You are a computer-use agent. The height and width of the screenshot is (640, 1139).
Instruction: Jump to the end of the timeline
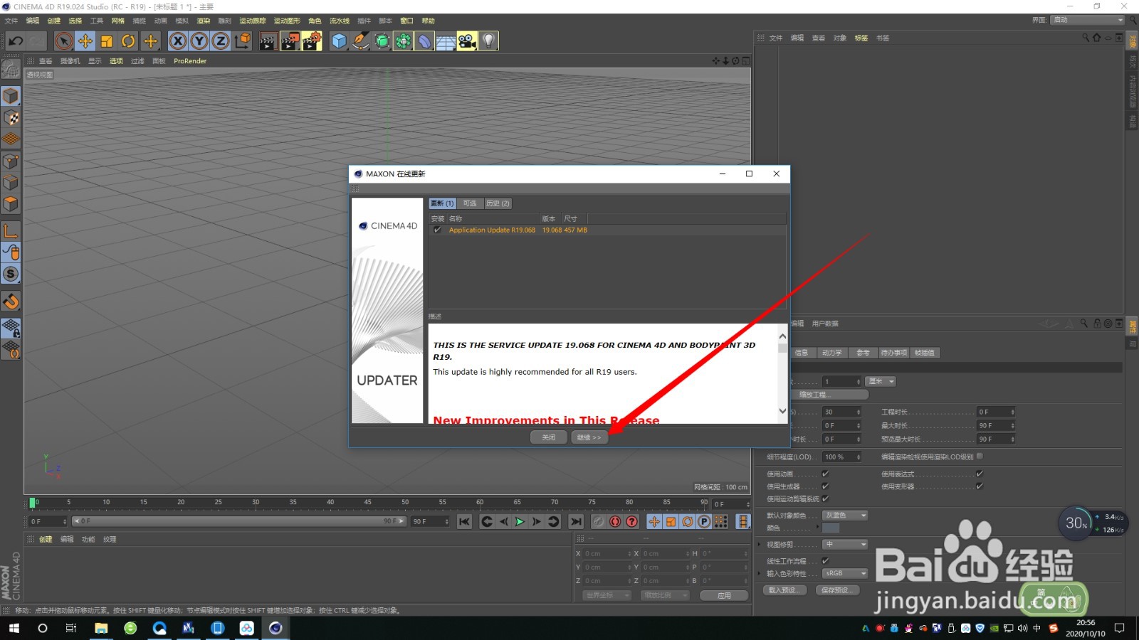(576, 522)
